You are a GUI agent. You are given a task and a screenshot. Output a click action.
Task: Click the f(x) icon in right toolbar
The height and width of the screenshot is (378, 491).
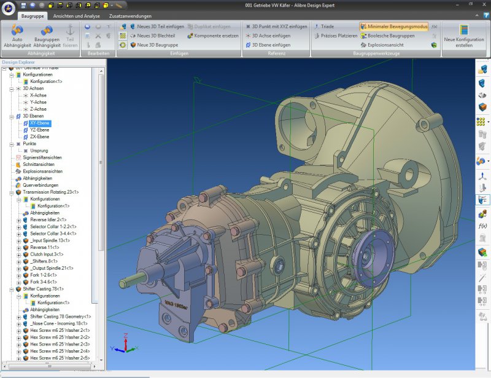[482, 226]
